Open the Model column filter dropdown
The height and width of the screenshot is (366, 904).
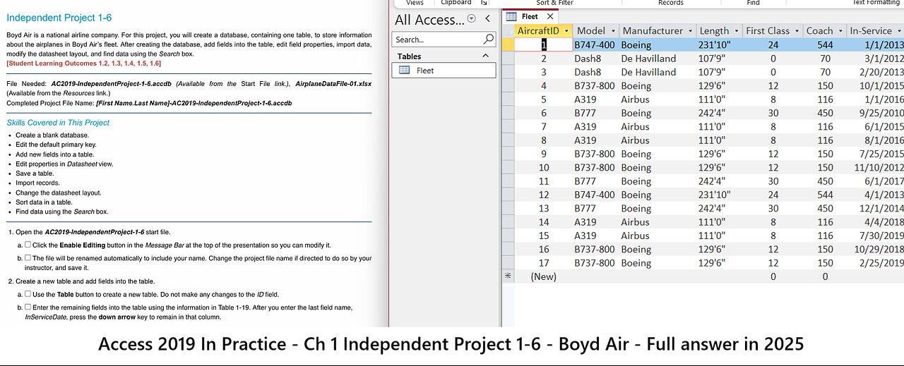(x=614, y=31)
